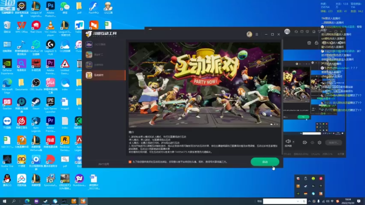This screenshot has width=365, height=205.
Task: Open OBS Studio desktop shortcut
Action: pyautogui.click(x=36, y=85)
